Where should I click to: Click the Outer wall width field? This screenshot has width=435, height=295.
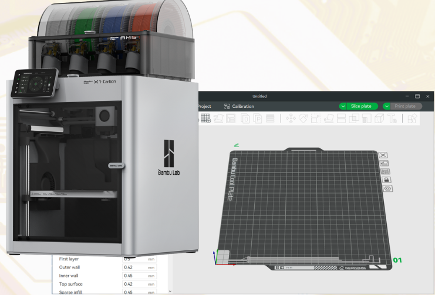[x=134, y=267]
